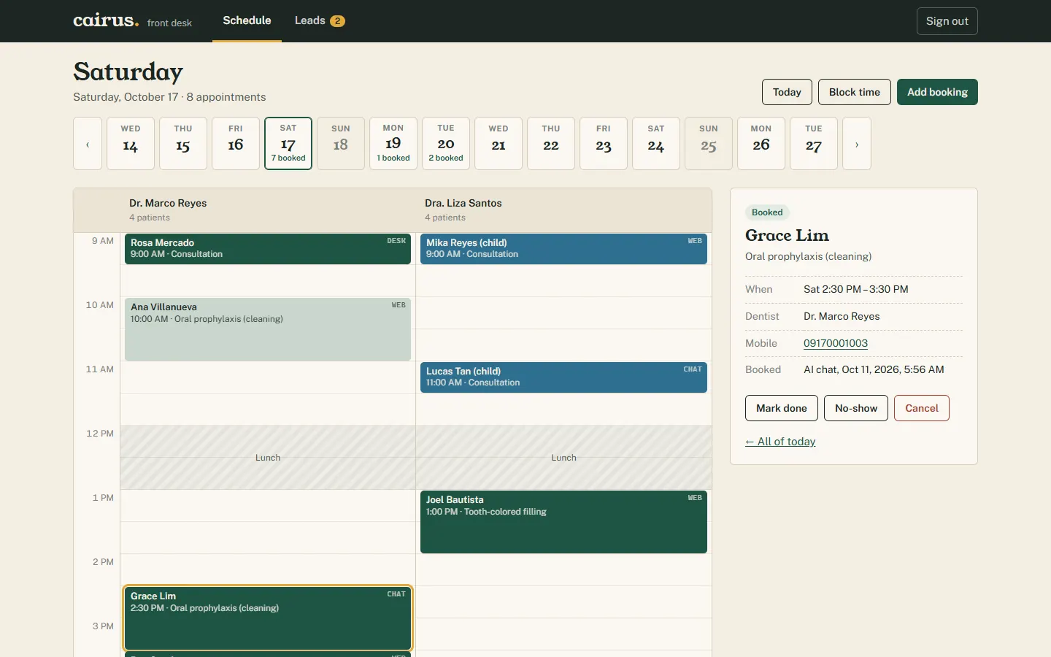Select Monday 26 in date strip
Screen dimensions: 1051x657
pos(761,144)
